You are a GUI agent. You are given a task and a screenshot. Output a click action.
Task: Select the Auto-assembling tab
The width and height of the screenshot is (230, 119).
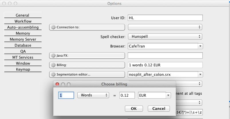click(23, 27)
